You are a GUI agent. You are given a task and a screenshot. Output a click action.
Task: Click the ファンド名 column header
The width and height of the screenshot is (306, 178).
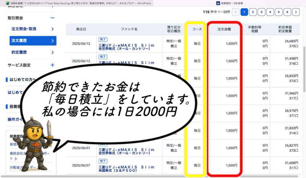(x=129, y=29)
